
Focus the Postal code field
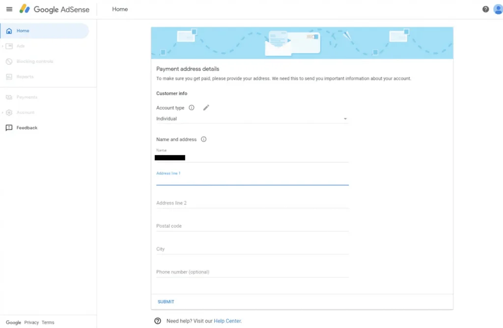(x=252, y=226)
